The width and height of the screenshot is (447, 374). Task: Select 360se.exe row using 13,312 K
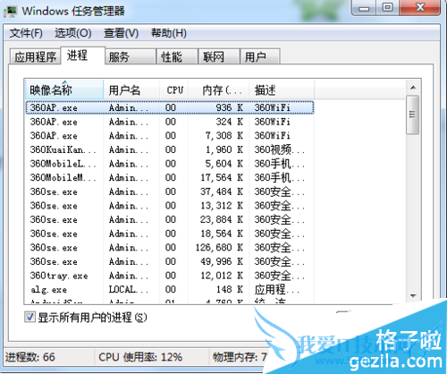point(170,206)
